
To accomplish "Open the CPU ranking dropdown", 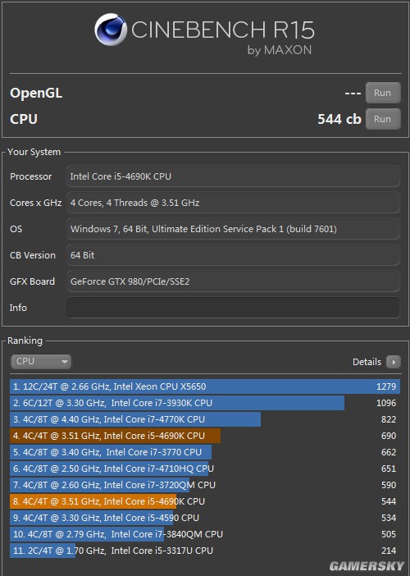I will (x=41, y=362).
